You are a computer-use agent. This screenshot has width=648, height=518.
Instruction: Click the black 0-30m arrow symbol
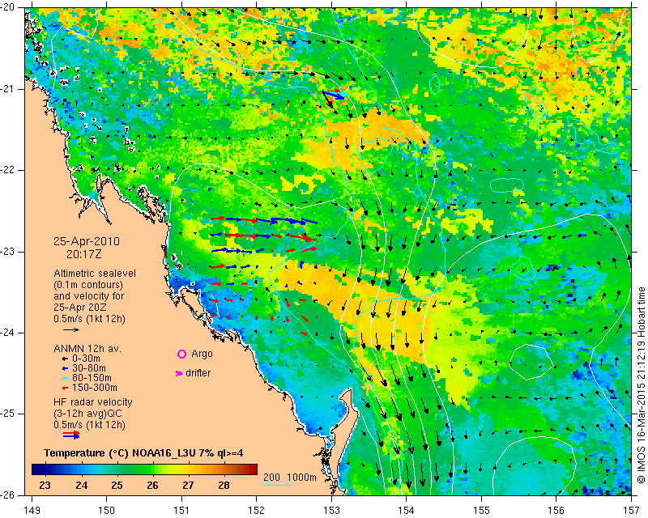click(x=65, y=359)
